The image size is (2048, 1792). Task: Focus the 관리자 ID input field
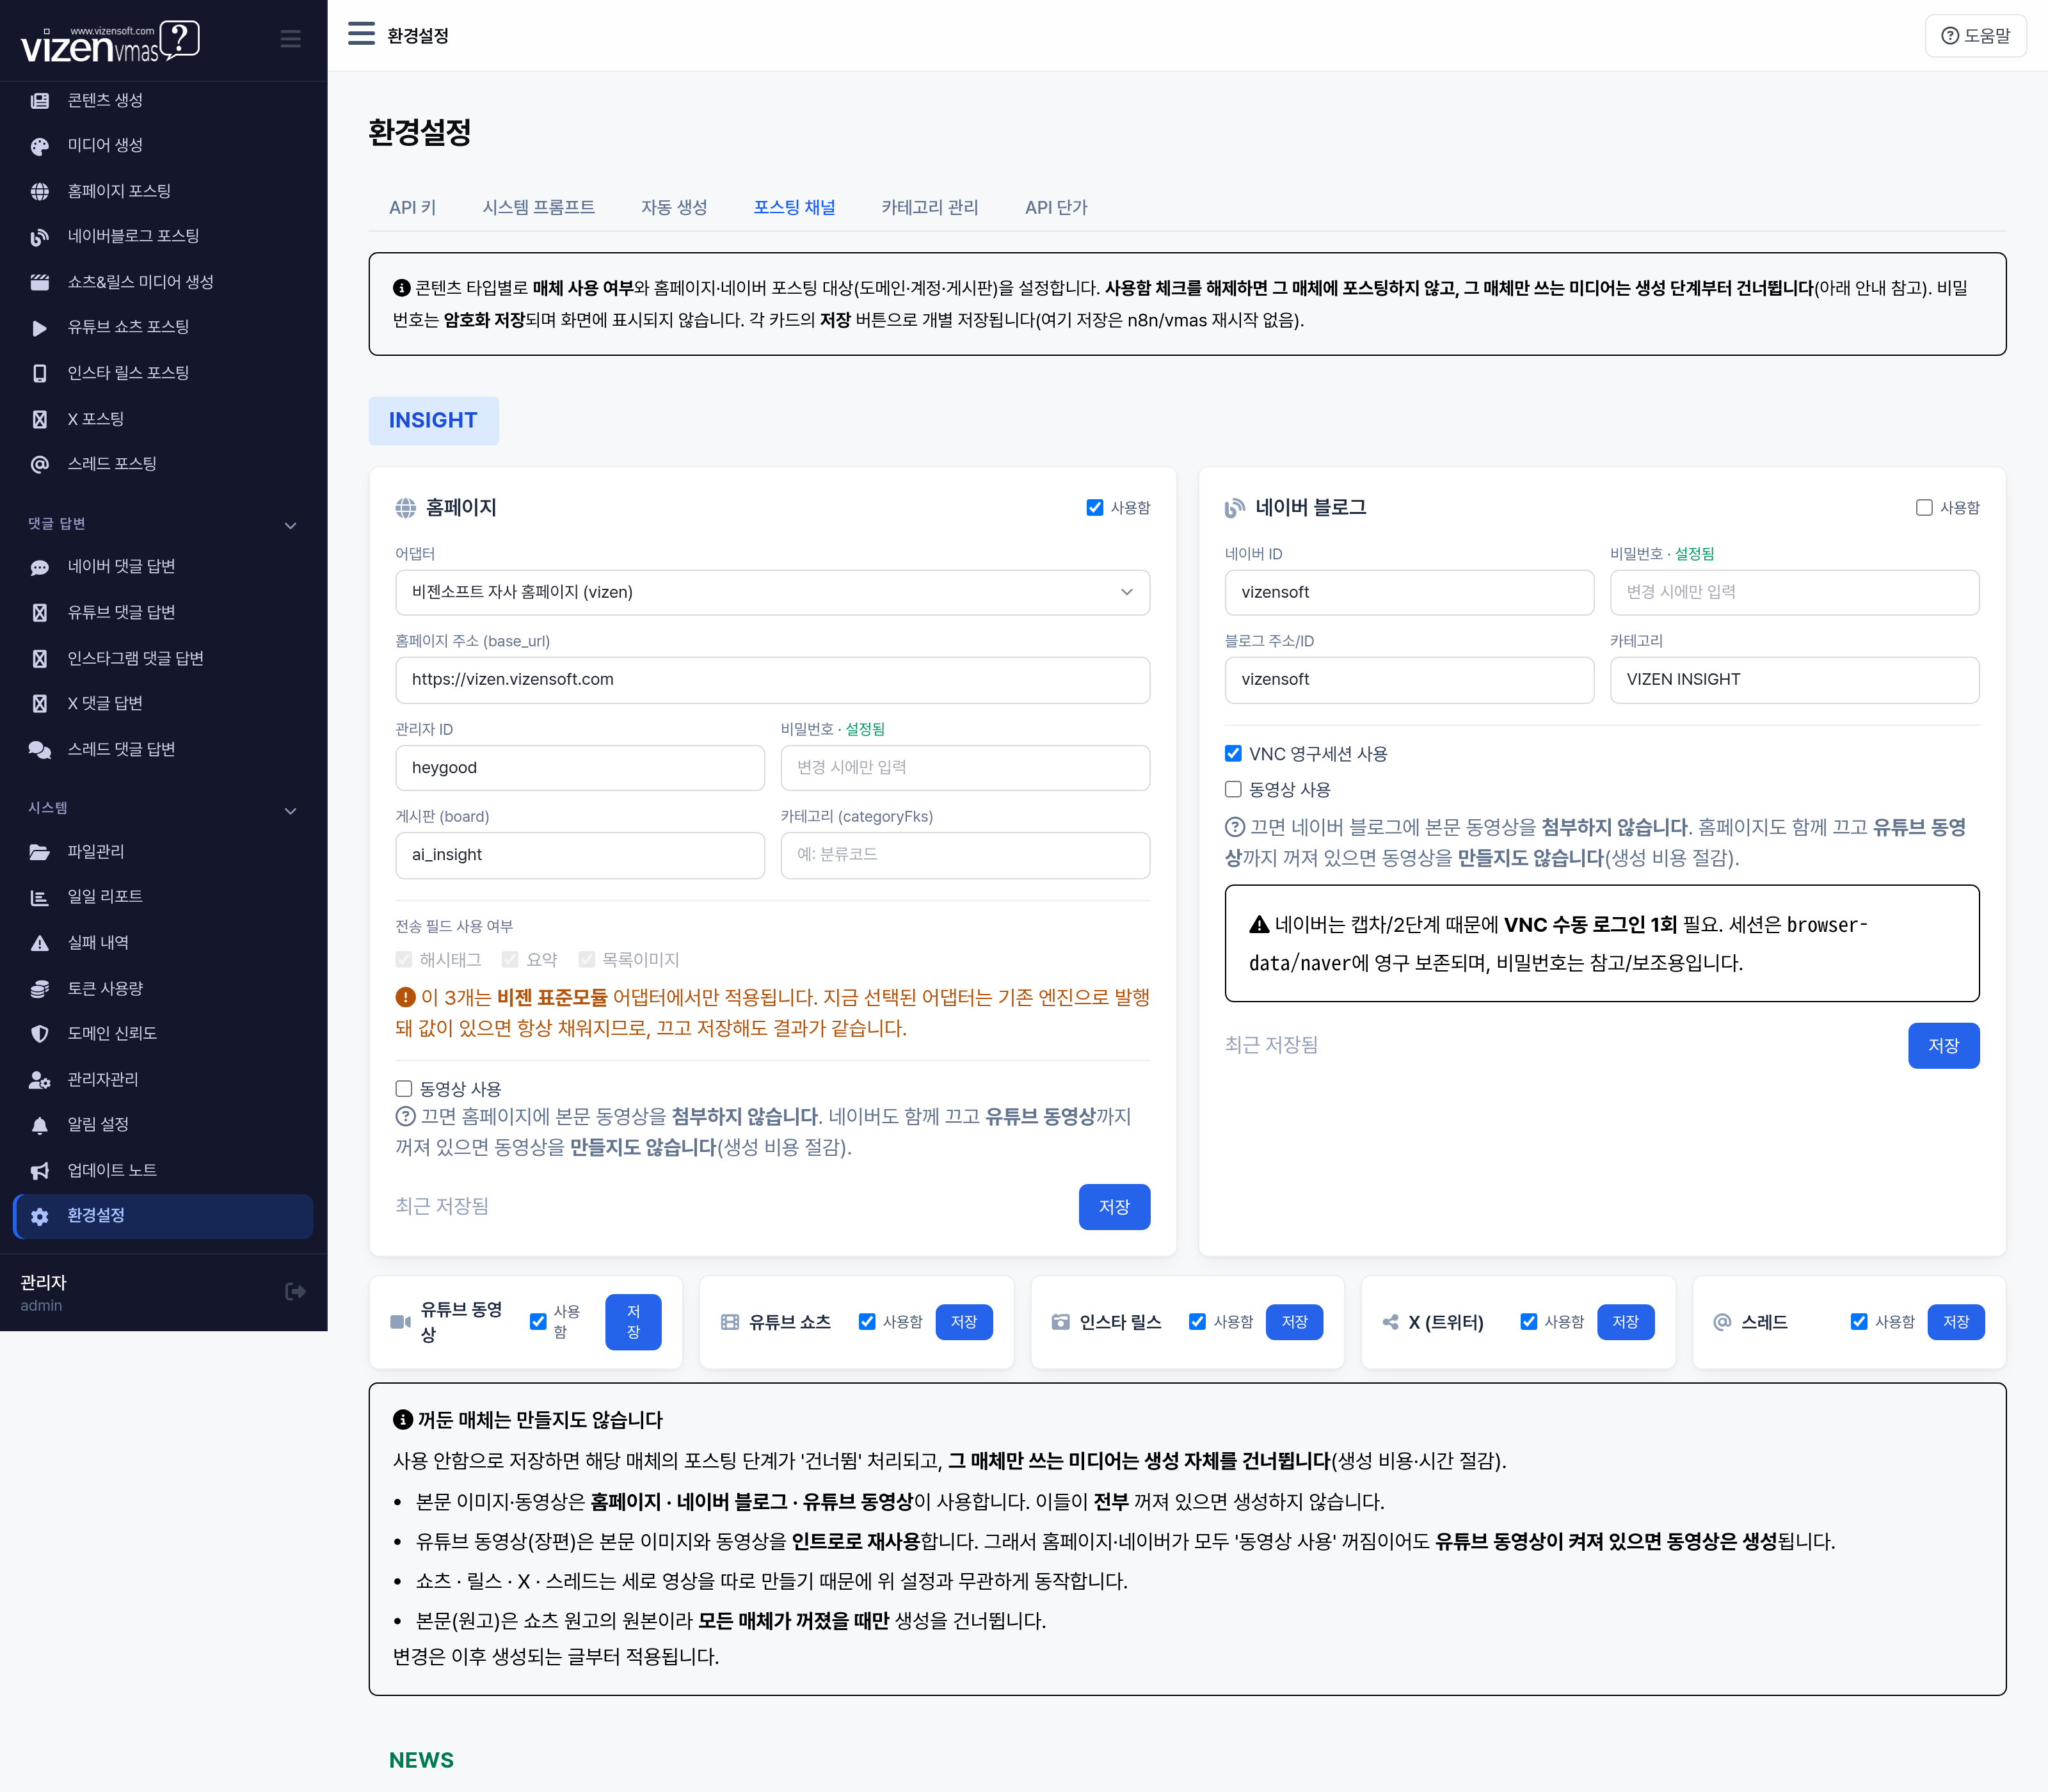tap(580, 768)
